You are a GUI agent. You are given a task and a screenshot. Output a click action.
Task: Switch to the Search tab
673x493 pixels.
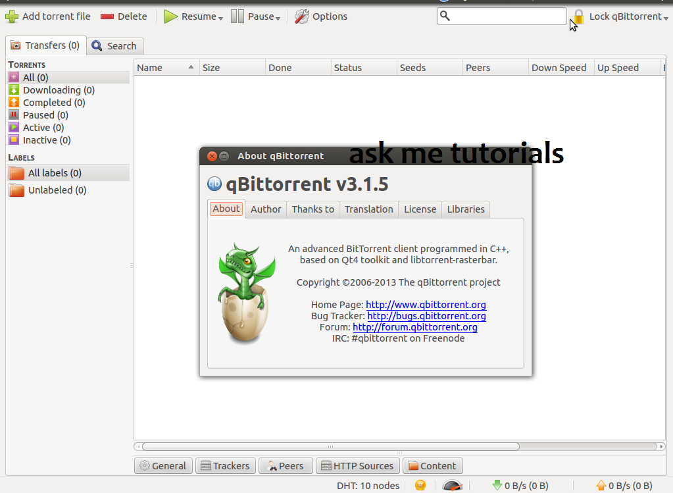coord(115,46)
